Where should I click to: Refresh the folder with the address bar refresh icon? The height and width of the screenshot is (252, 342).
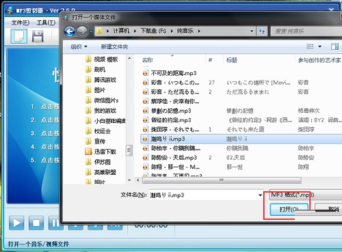click(x=262, y=31)
